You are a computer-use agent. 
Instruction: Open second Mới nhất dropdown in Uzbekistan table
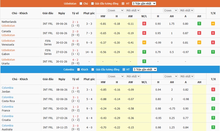(186, 10)
